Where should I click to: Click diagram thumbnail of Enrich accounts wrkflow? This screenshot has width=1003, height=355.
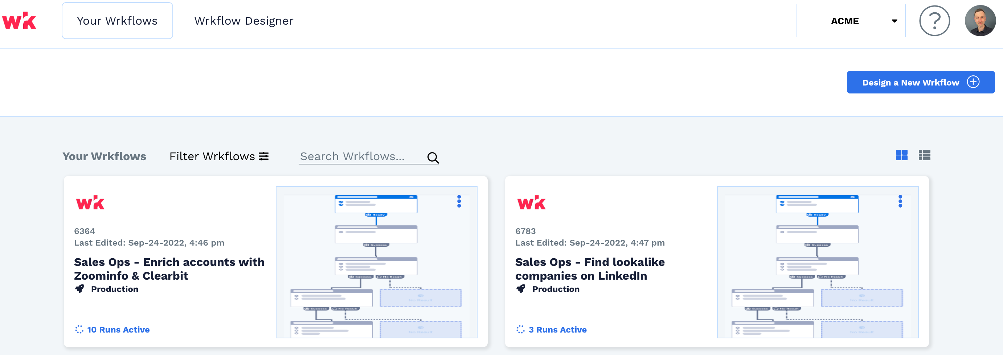[x=377, y=262]
